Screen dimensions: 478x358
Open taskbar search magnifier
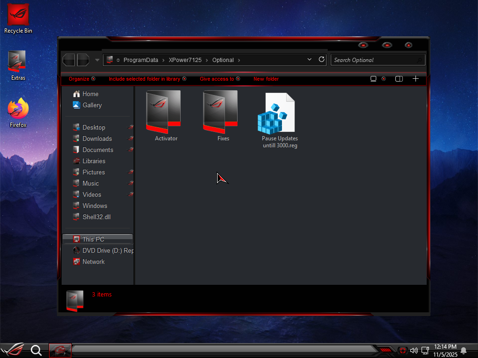tap(36, 351)
